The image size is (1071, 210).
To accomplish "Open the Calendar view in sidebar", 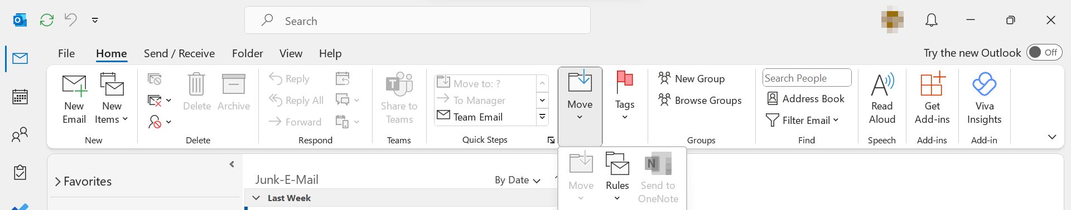I will click(20, 97).
